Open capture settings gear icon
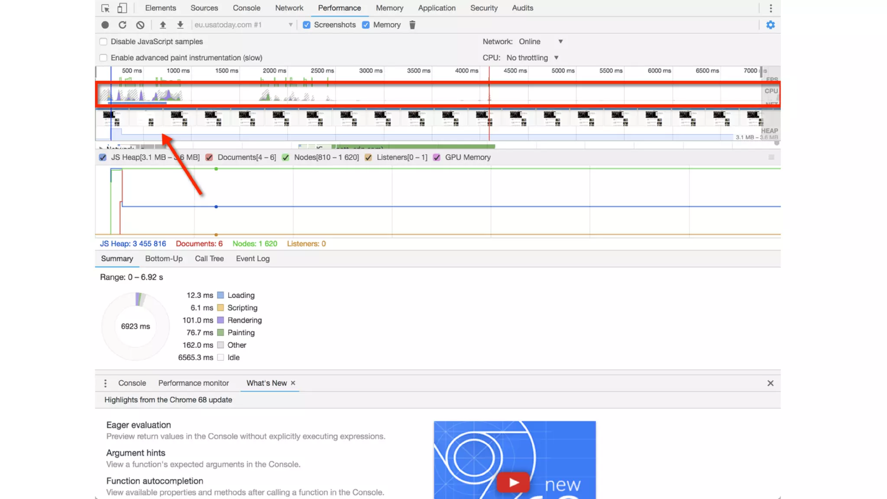The width and height of the screenshot is (887, 499). (x=770, y=25)
